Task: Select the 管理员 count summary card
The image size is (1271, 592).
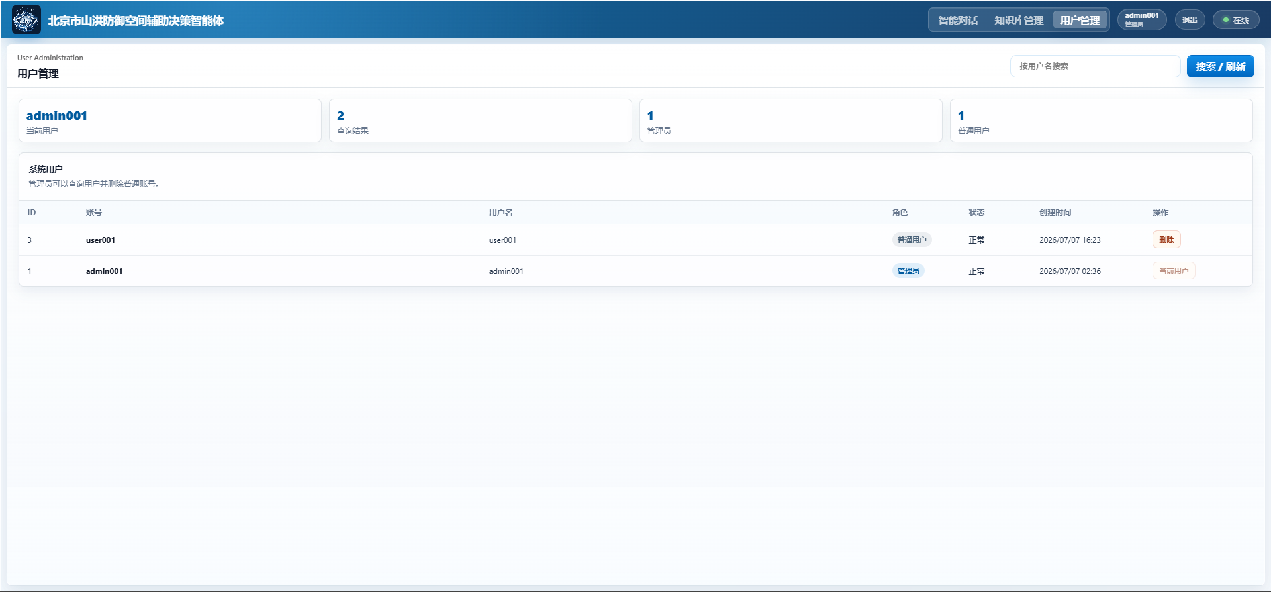Action: click(x=791, y=121)
